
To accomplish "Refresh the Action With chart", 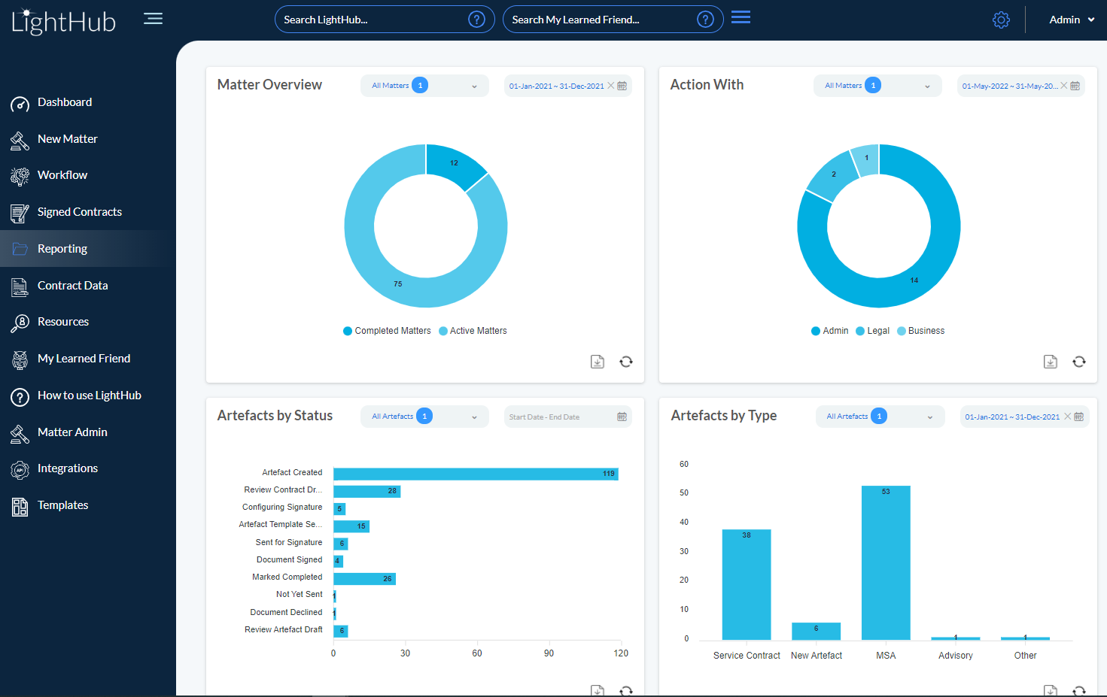I will click(1079, 362).
